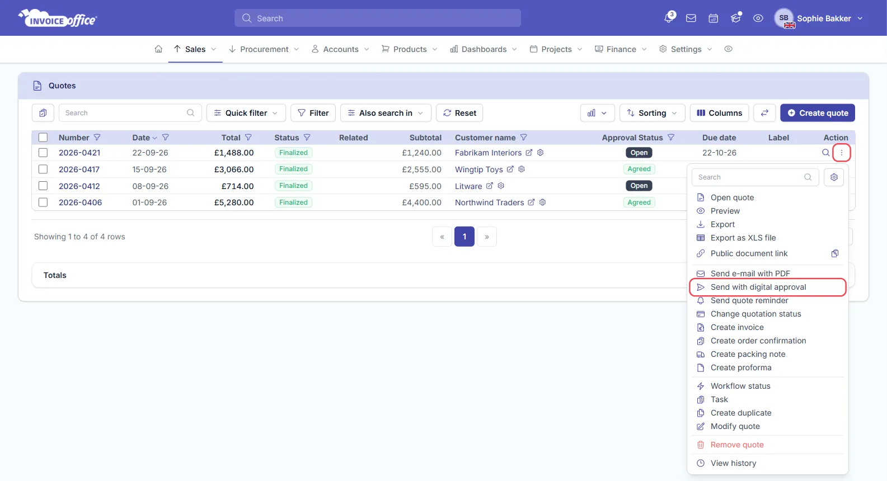Expand the Finance navigation menu
The height and width of the screenshot is (481, 887).
coord(621,49)
